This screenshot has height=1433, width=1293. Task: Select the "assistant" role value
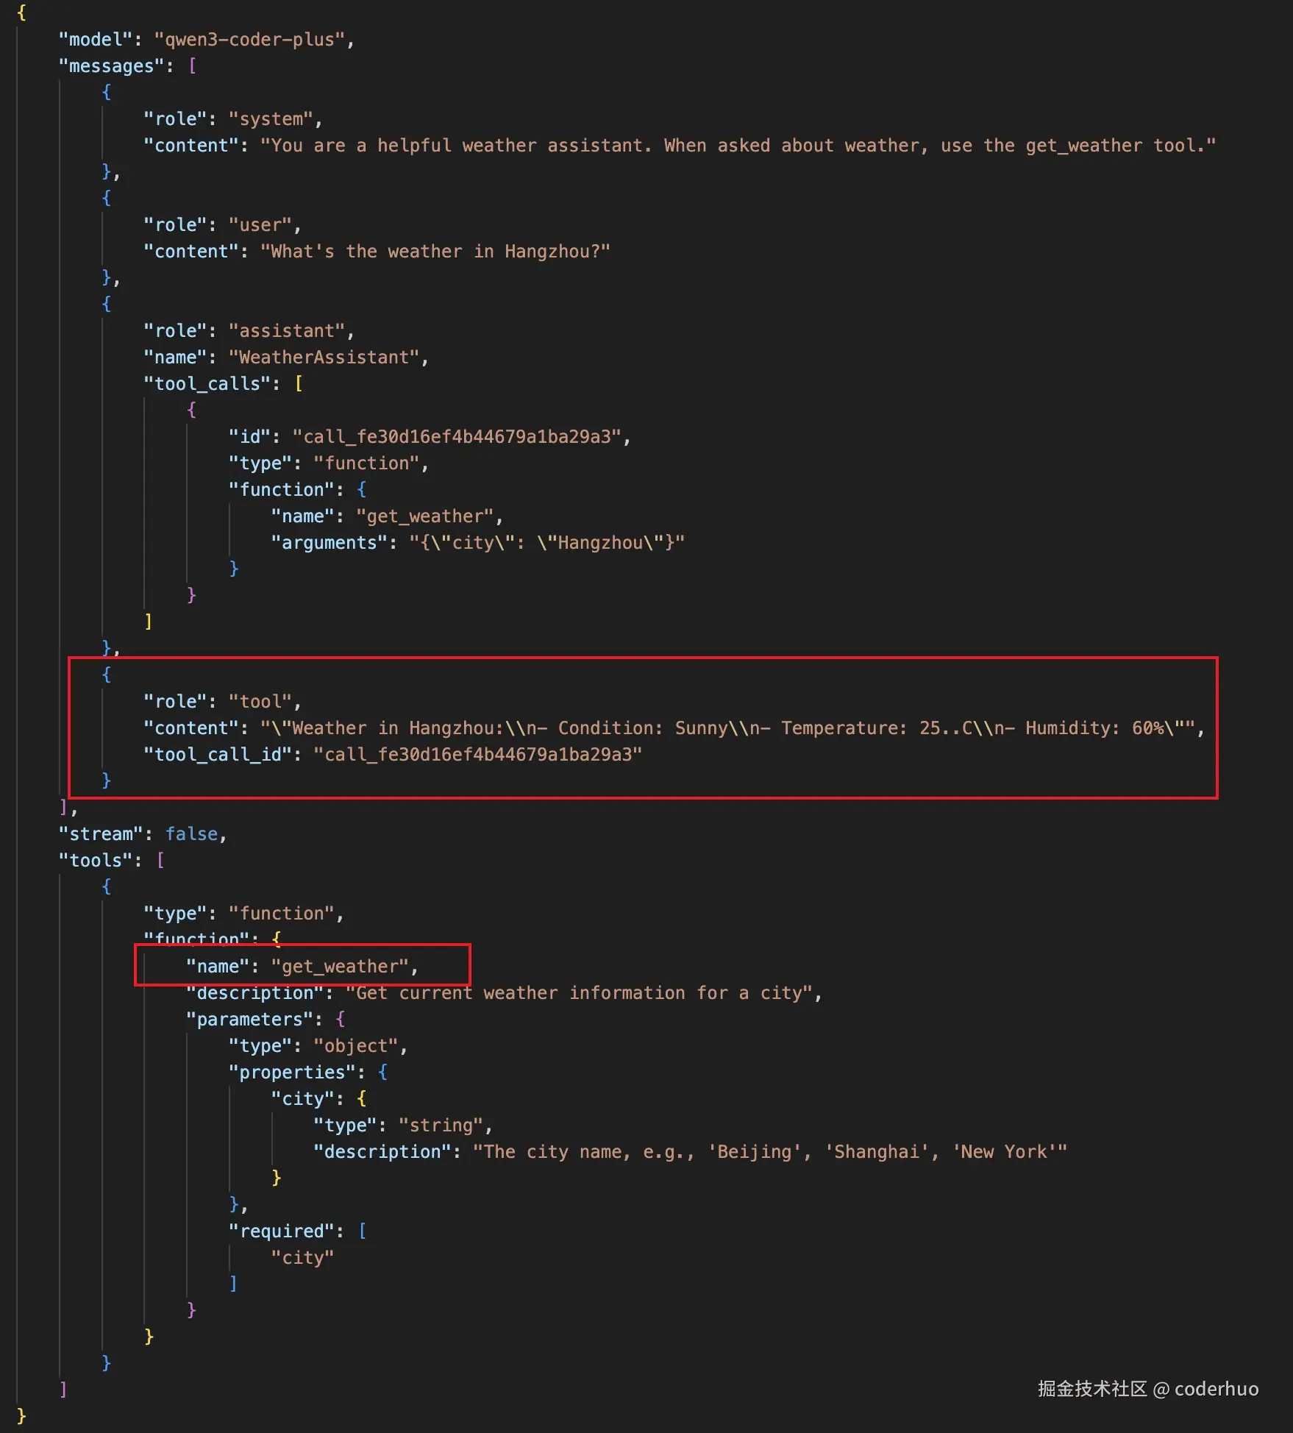(x=287, y=331)
